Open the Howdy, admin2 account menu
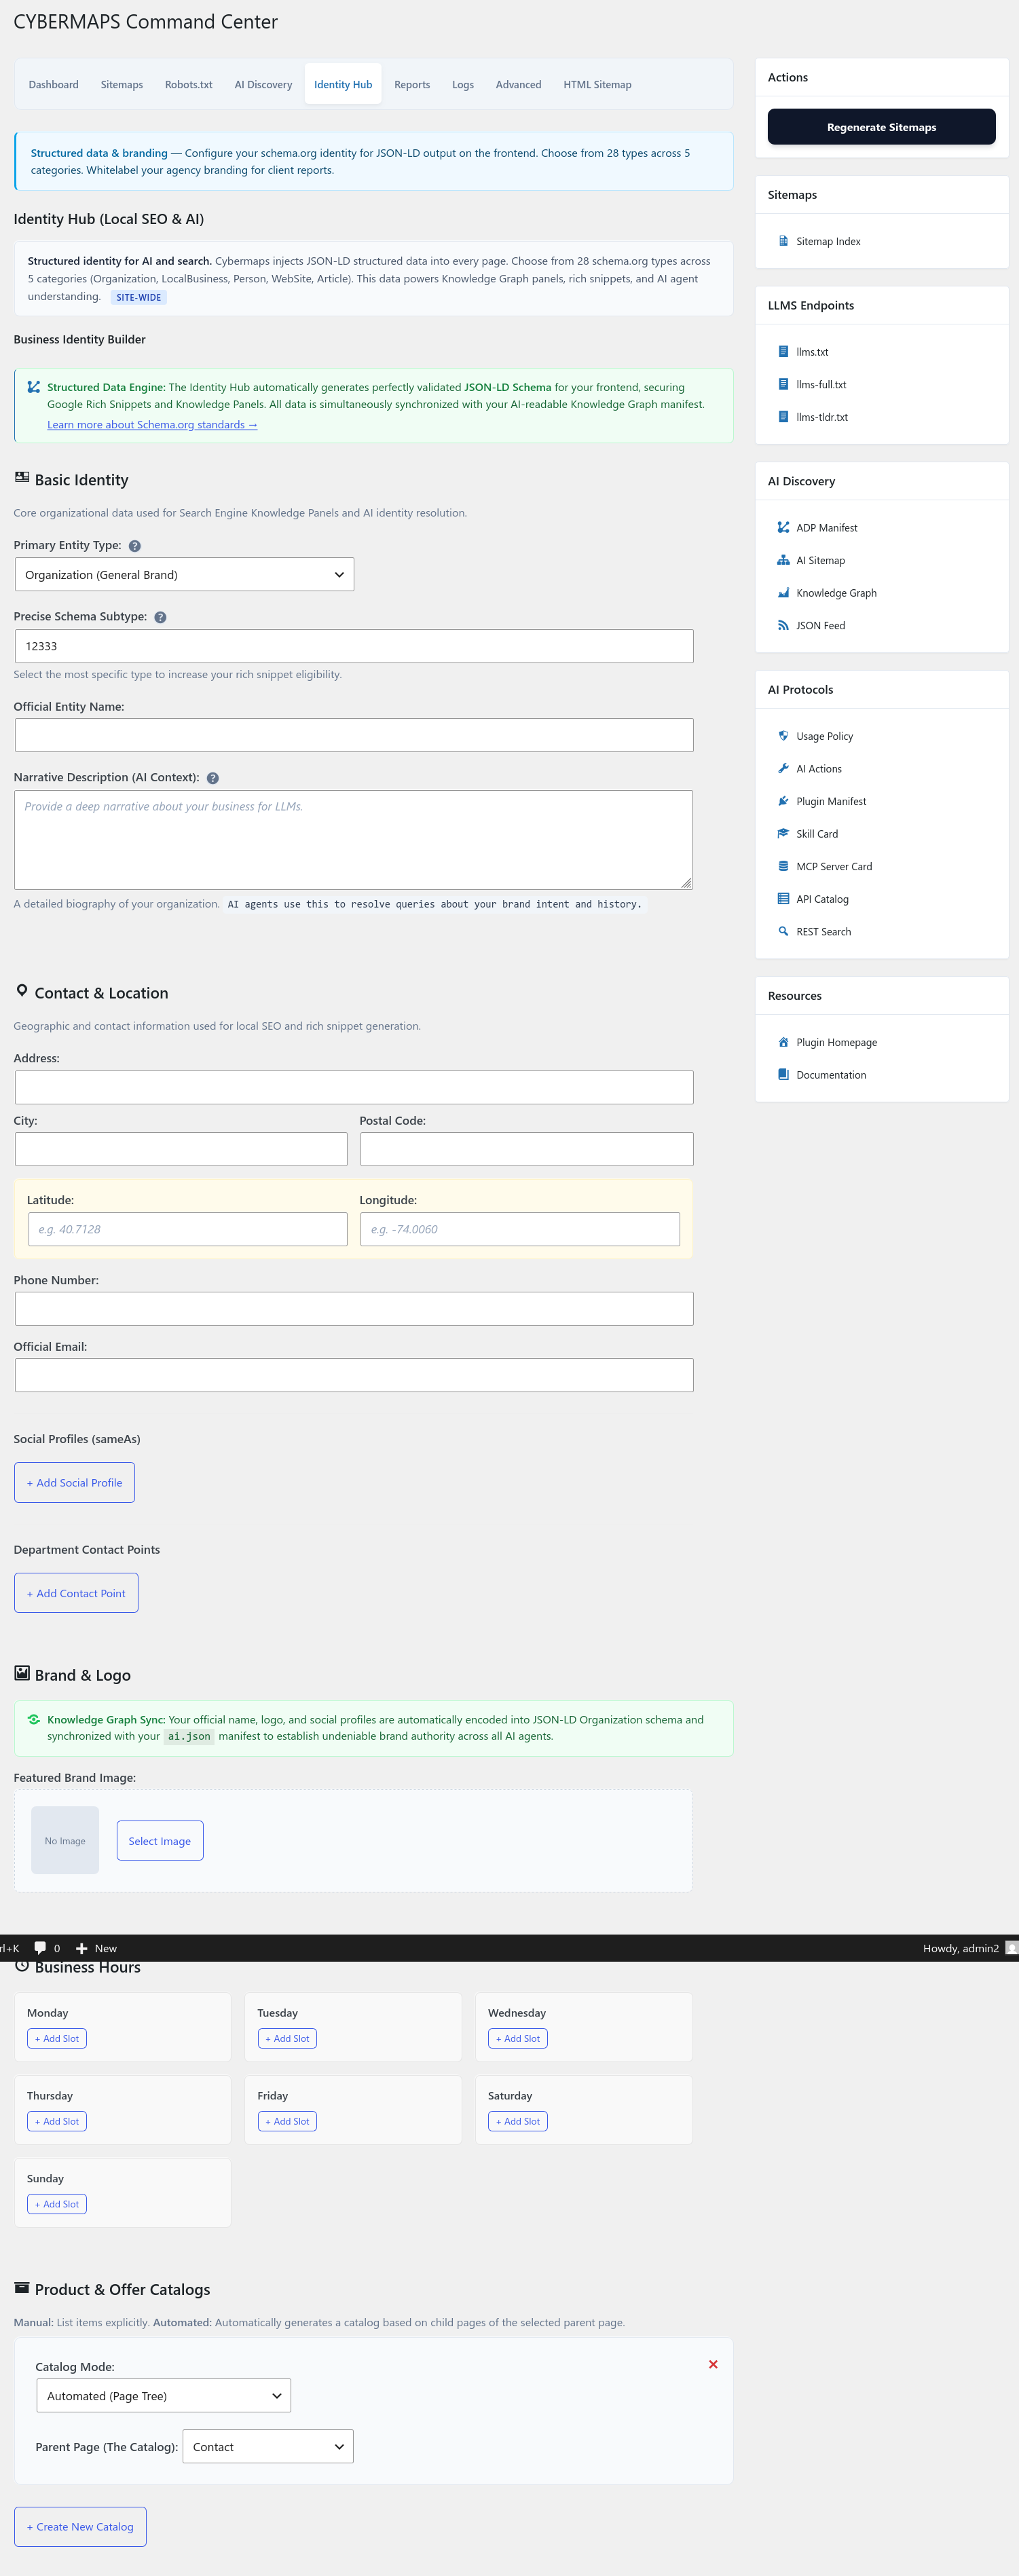The width and height of the screenshot is (1019, 2576). 969,1948
